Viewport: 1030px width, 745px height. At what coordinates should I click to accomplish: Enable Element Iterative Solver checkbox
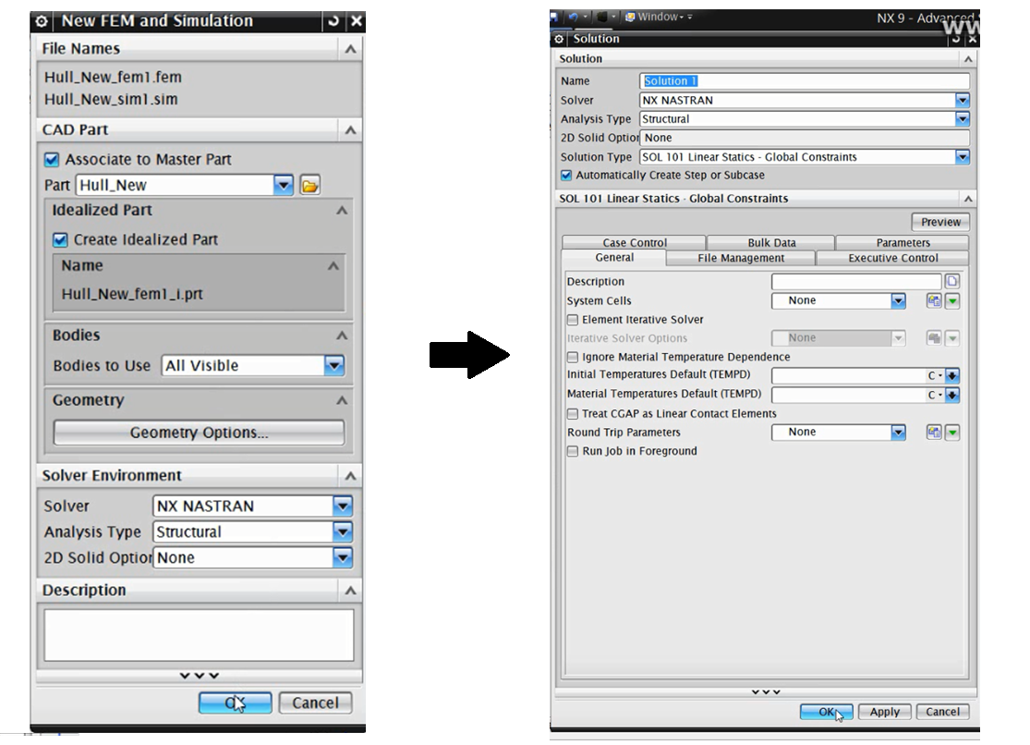(x=573, y=320)
